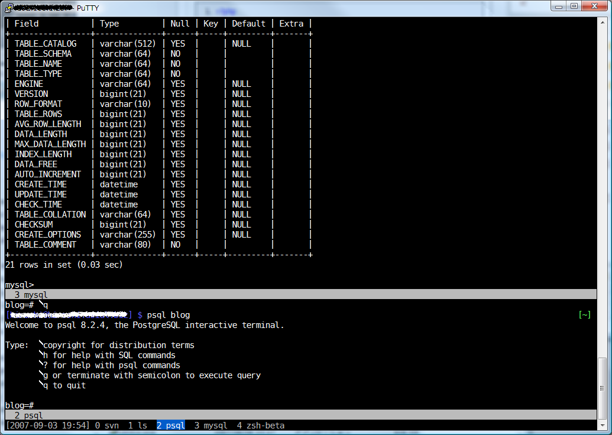Click the date-time stamp in status line

(x=47, y=426)
